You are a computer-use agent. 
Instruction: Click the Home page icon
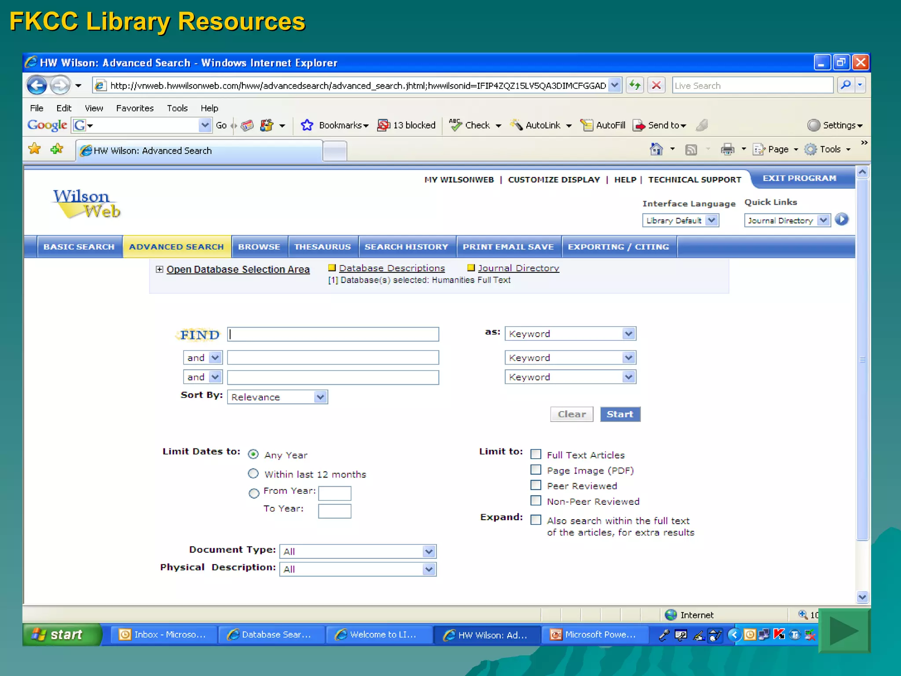pyautogui.click(x=656, y=150)
